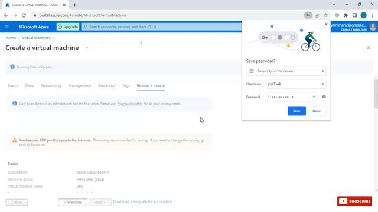Open the Azure portal hamburger menu
Image resolution: width=378 pixels, height=212 pixels.
click(6, 26)
